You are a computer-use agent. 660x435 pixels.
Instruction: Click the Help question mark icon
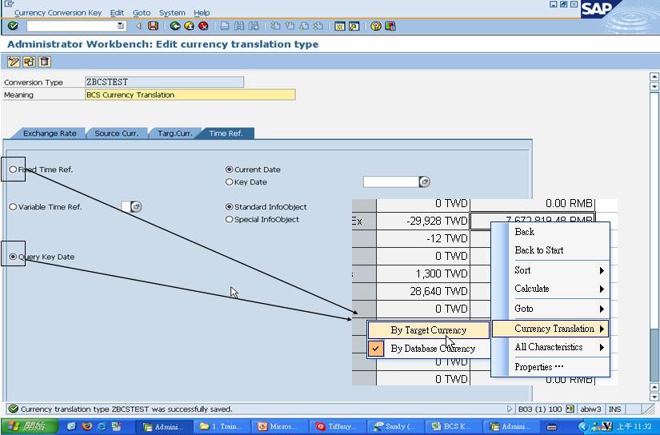(376, 26)
